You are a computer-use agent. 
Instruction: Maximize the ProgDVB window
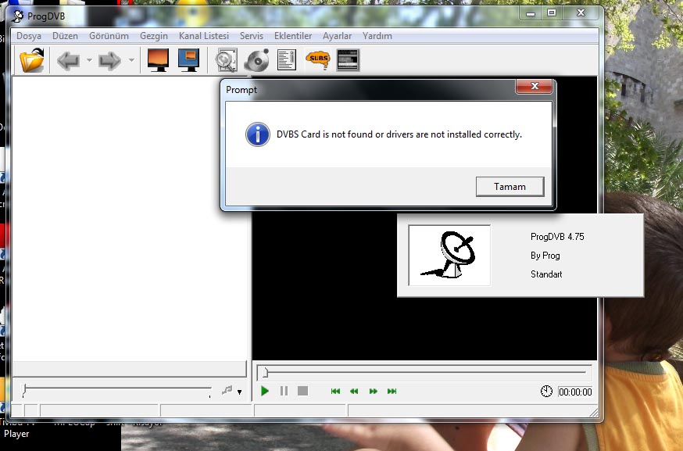[x=552, y=13]
